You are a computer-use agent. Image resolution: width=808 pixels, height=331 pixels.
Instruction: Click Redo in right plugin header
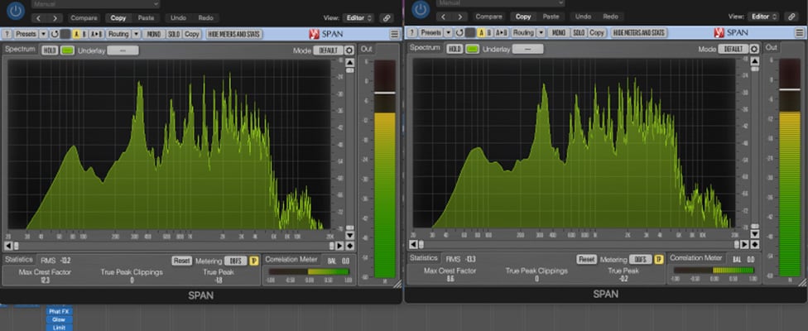pyautogui.click(x=611, y=17)
